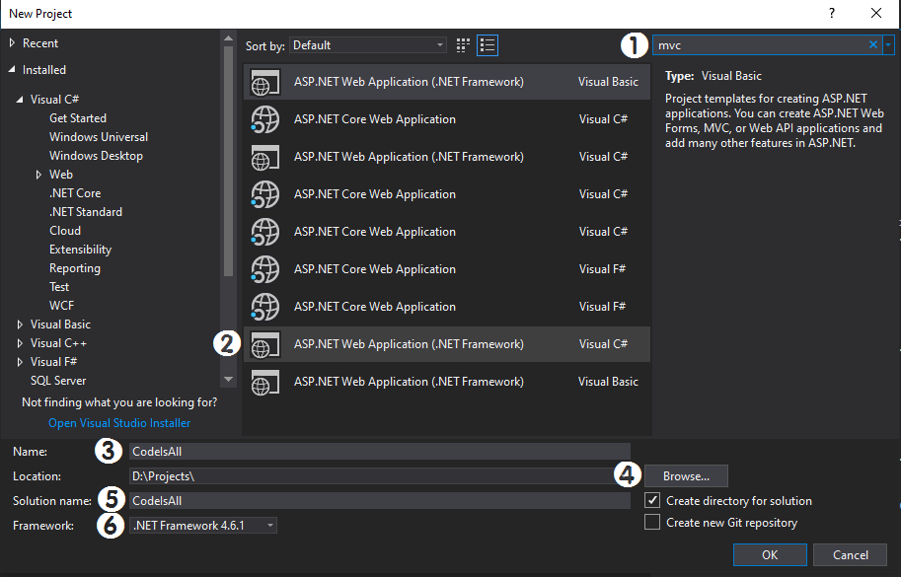Expand the Recent node
Screen dimensions: 901x577
[x=12, y=43]
